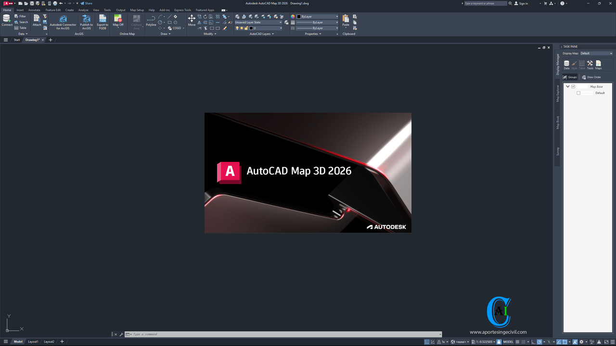Go to the Start tab
The image size is (616, 346).
pos(17,40)
